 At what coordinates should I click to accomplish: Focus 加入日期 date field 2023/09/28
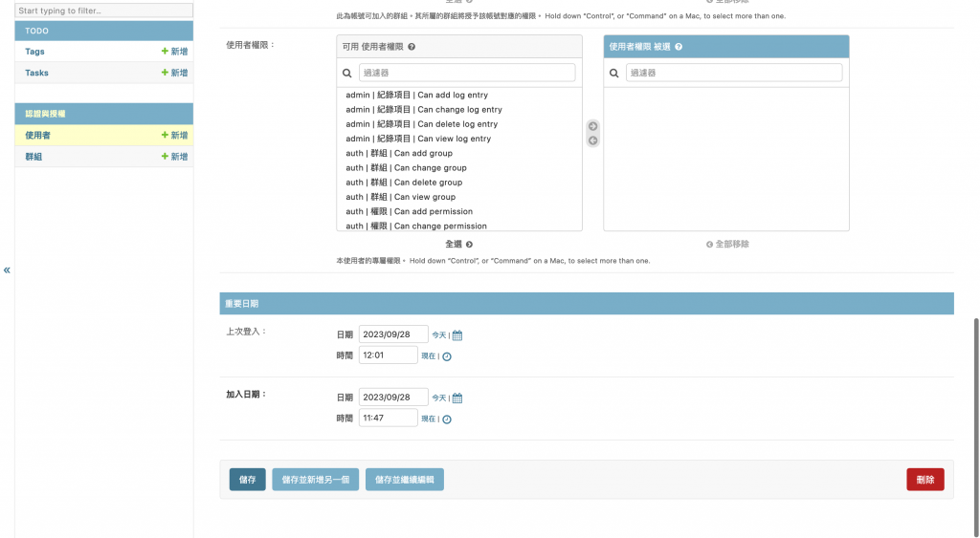point(393,397)
